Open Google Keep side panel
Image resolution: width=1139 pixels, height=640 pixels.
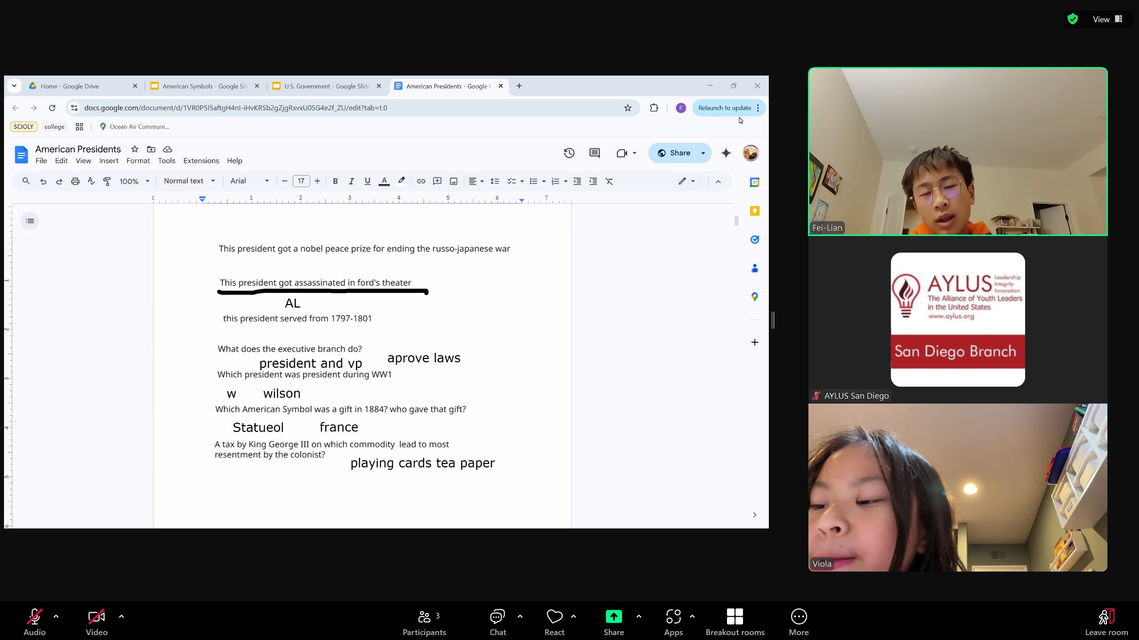point(755,211)
